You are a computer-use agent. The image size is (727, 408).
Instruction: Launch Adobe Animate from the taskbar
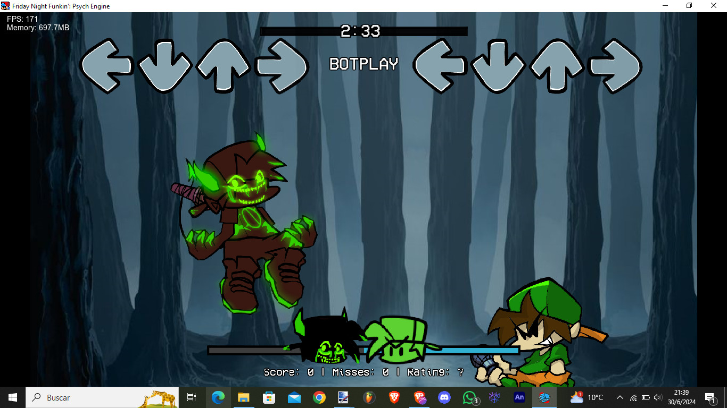tap(519, 397)
